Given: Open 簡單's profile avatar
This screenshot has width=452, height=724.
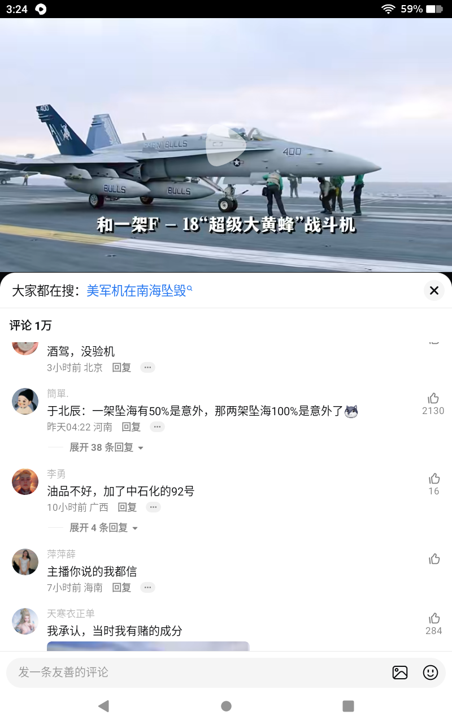Looking at the screenshot, I should (25, 401).
